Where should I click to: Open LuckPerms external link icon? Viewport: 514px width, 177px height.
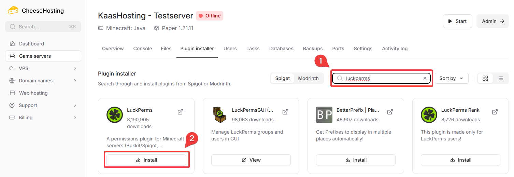click(x=181, y=112)
